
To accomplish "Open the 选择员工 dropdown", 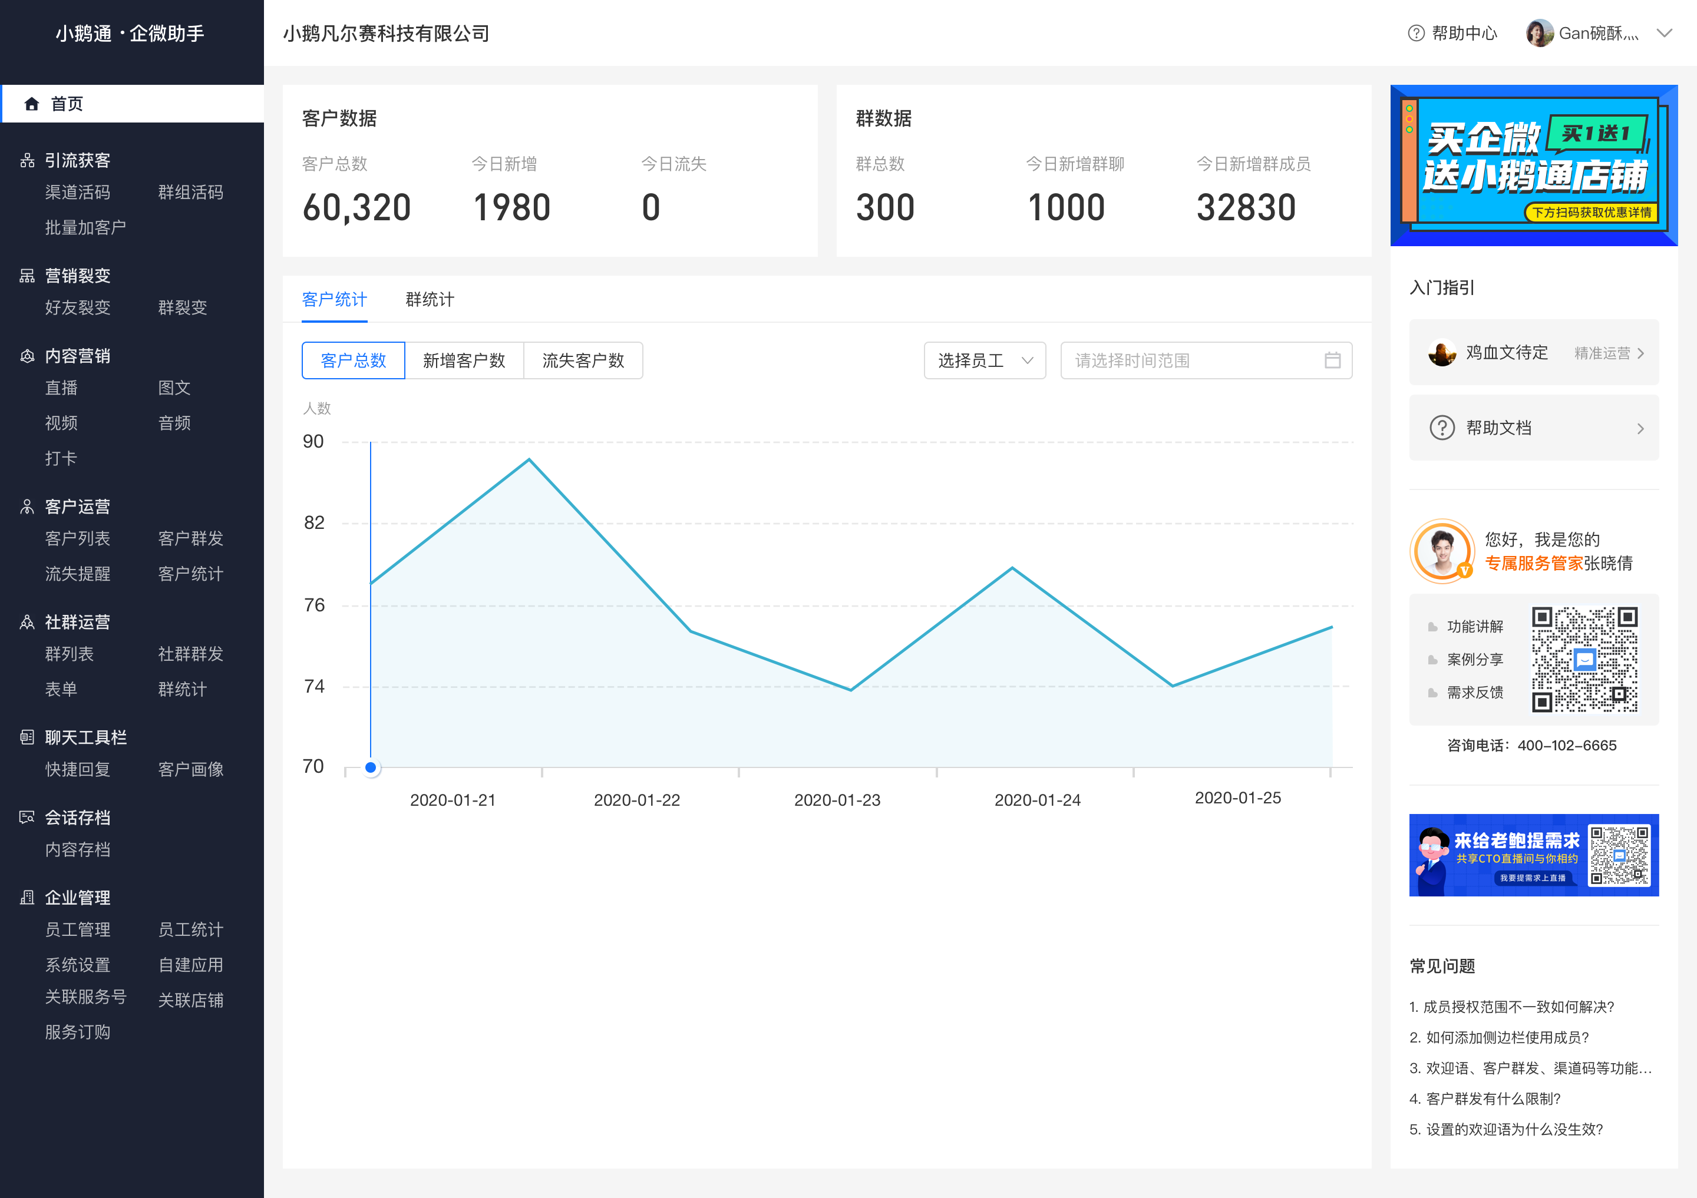I will pos(985,360).
